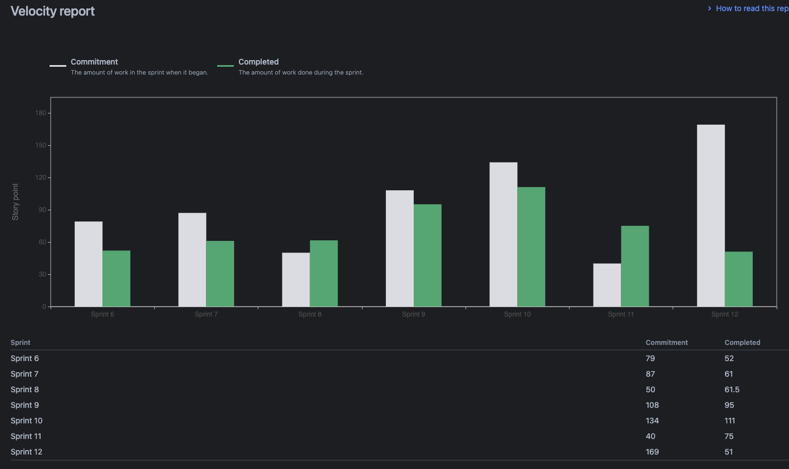789x469 pixels.
Task: Select the Sprint 11 green completed bar
Action: point(635,266)
